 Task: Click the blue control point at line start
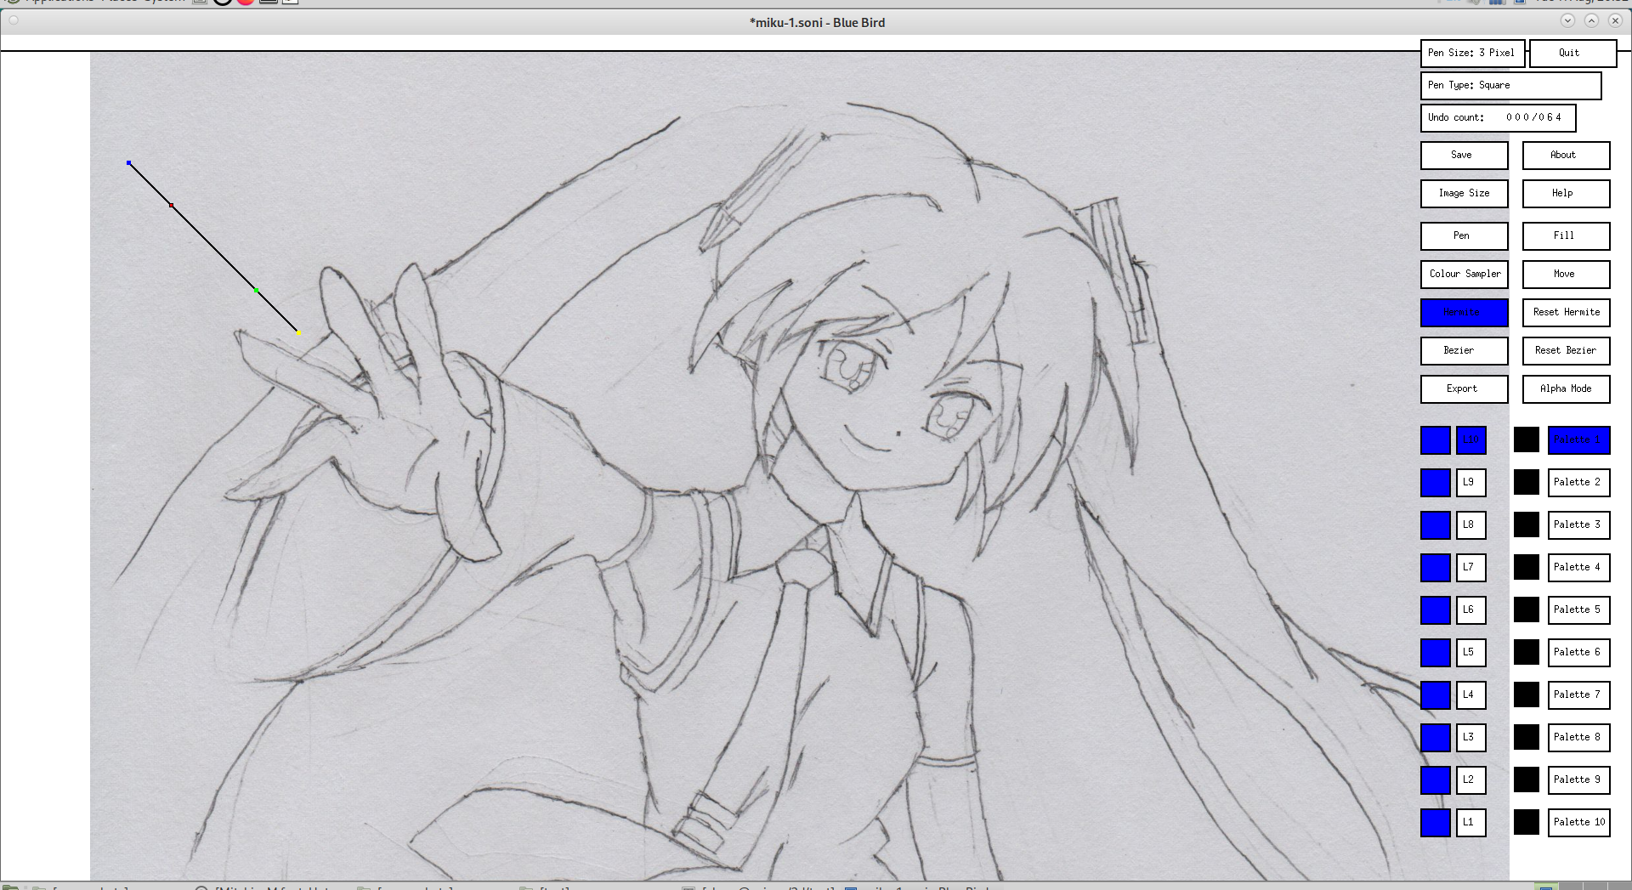click(128, 163)
